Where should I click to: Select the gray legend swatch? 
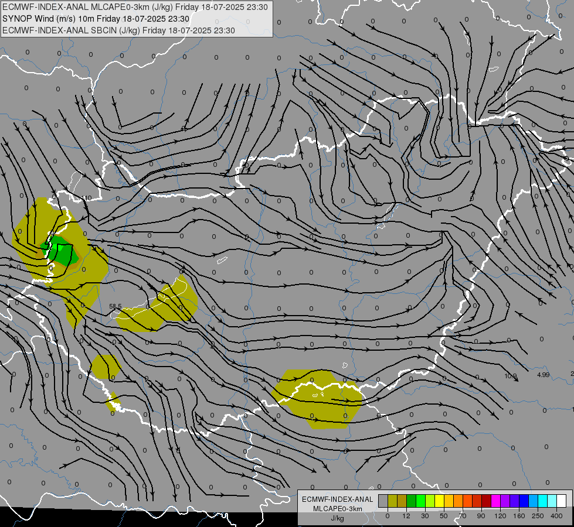click(383, 501)
